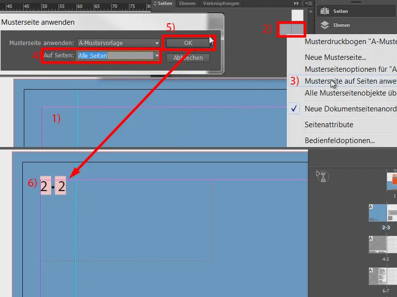Choose Neue Musterseite… menu entry
397x297 pixels.
335,57
